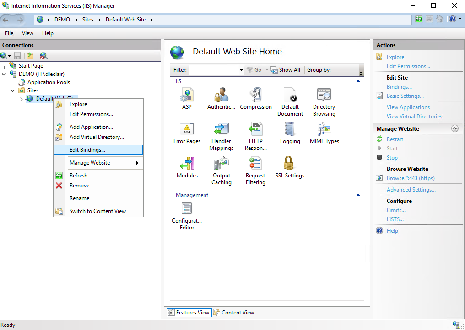Click the address bar breadcrumb Sites
Viewport: 465px width, 330px height.
pyautogui.click(x=88, y=20)
